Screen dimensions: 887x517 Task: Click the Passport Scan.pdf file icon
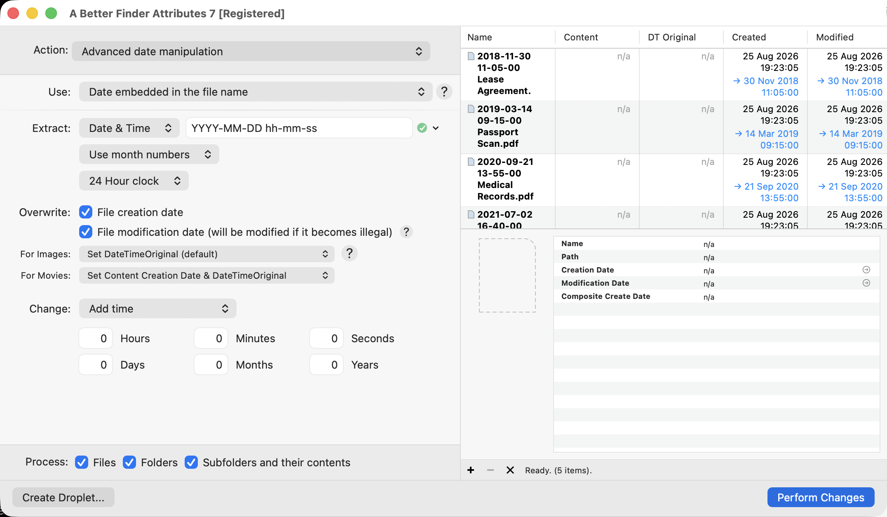click(471, 109)
